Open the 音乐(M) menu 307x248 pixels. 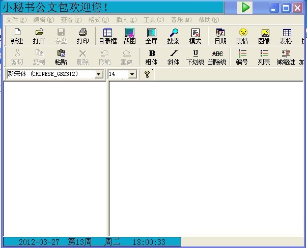[181, 20]
